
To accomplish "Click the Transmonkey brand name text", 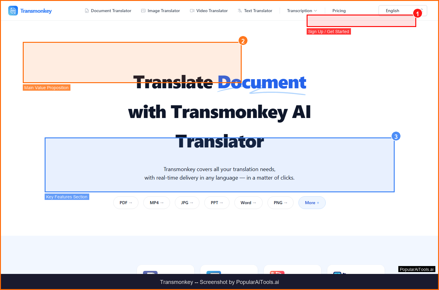I will pyautogui.click(x=36, y=11).
